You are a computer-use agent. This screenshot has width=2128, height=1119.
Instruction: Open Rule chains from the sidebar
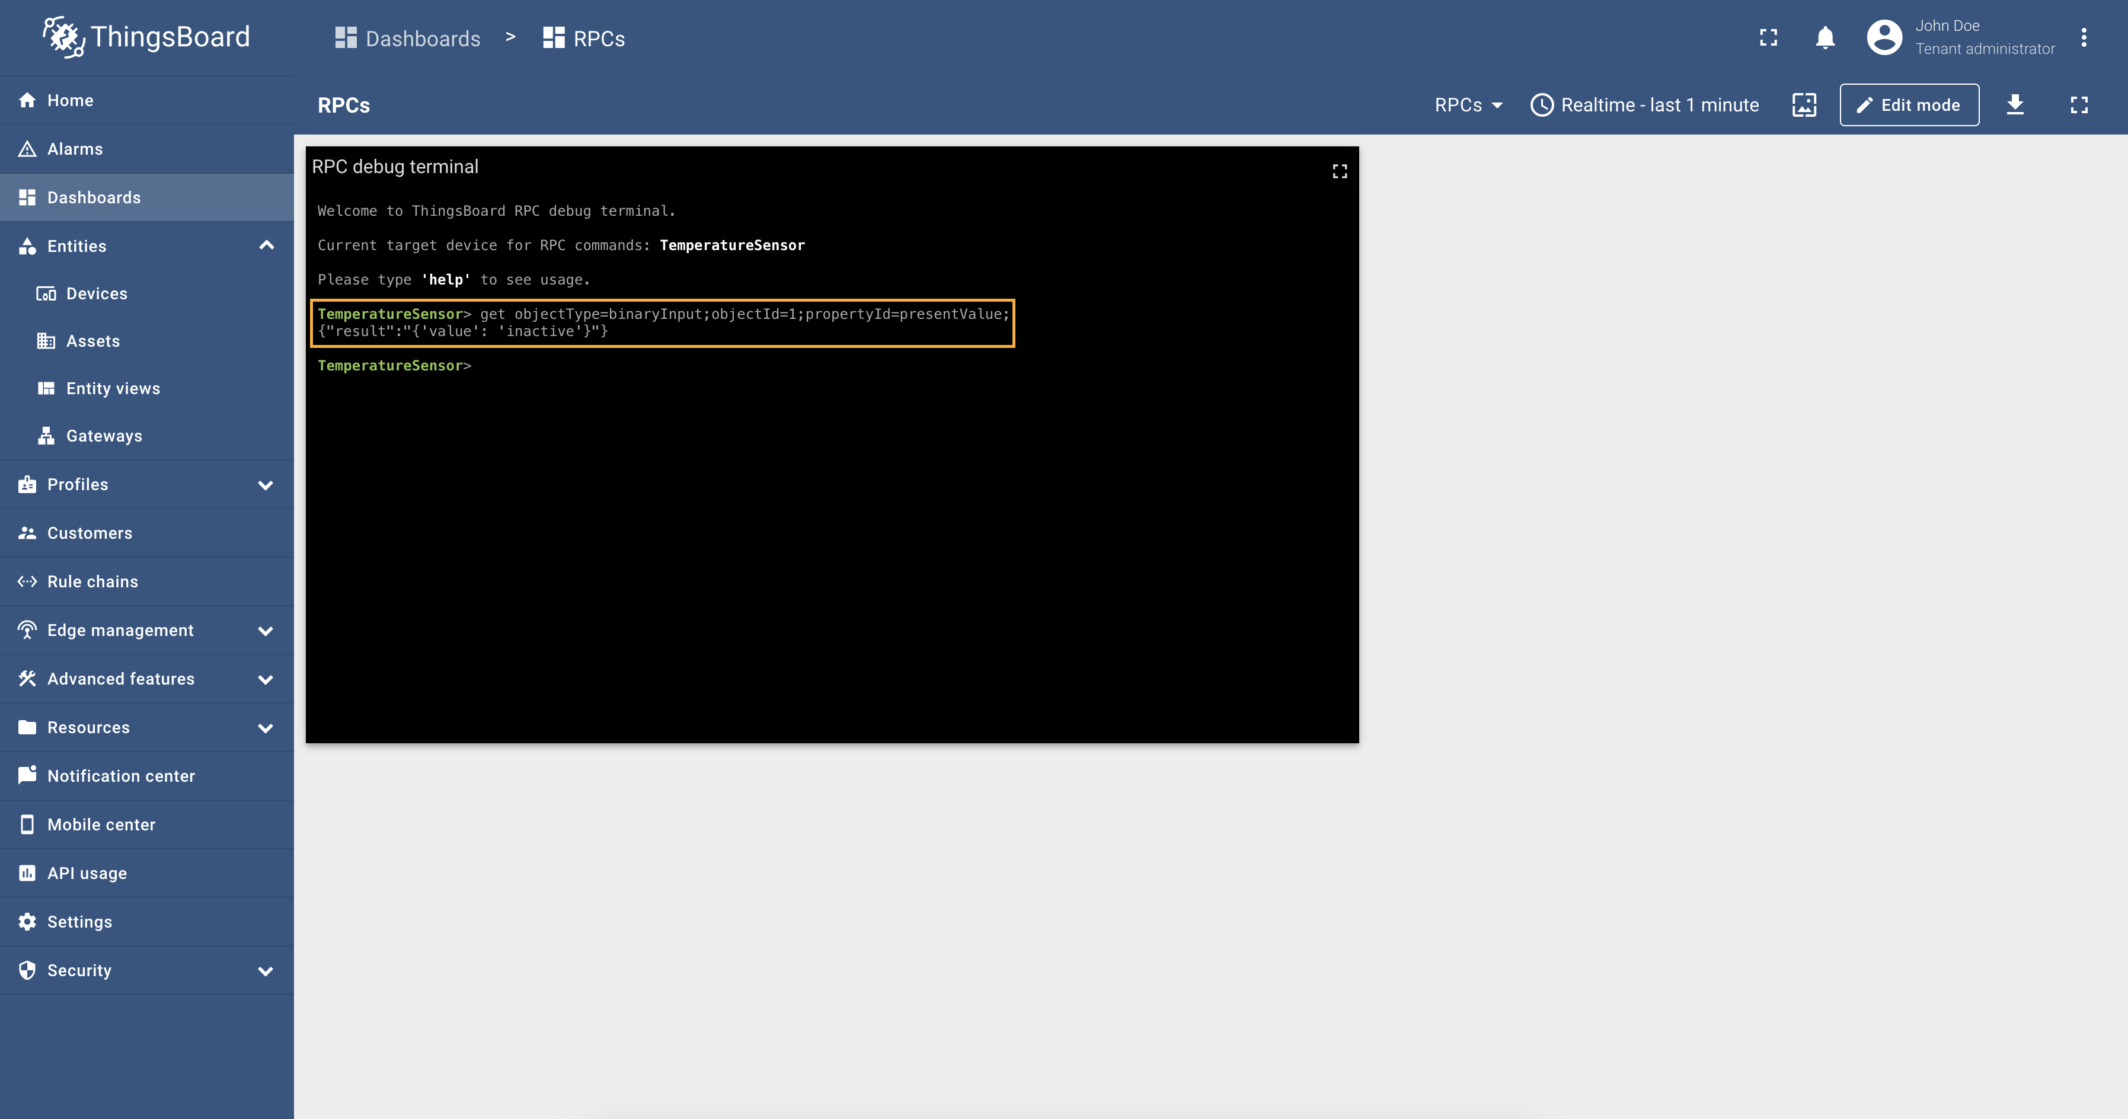[92, 581]
